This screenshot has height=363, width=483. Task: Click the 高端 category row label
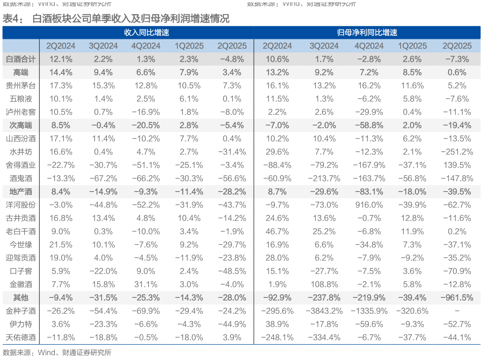(21, 72)
